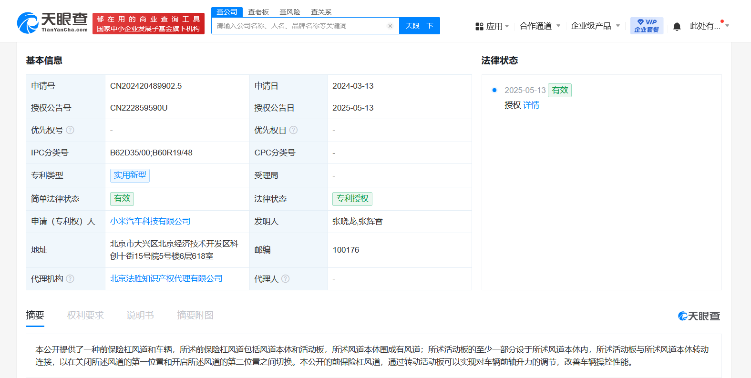Click help icon next to 代理机构
Image resolution: width=751 pixels, height=378 pixels.
70,279
